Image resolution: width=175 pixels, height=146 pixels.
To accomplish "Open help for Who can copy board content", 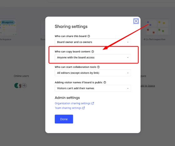I will coord(93,51).
